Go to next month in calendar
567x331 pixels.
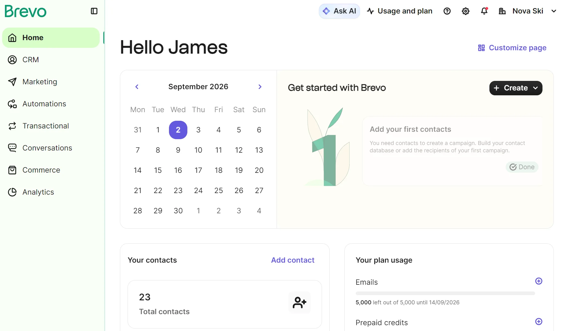tap(260, 87)
